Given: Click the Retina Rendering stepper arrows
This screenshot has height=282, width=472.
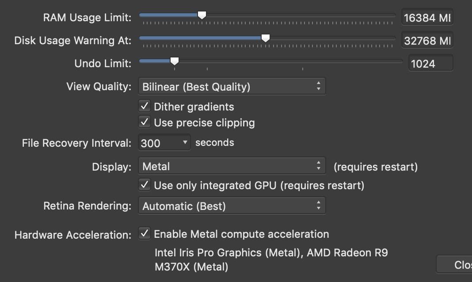Looking at the screenshot, I should coord(319,206).
